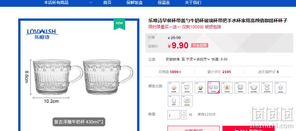Go to 首页 in navigation bar
Viewport: 296px width, 131px height.
(x=107, y=3)
